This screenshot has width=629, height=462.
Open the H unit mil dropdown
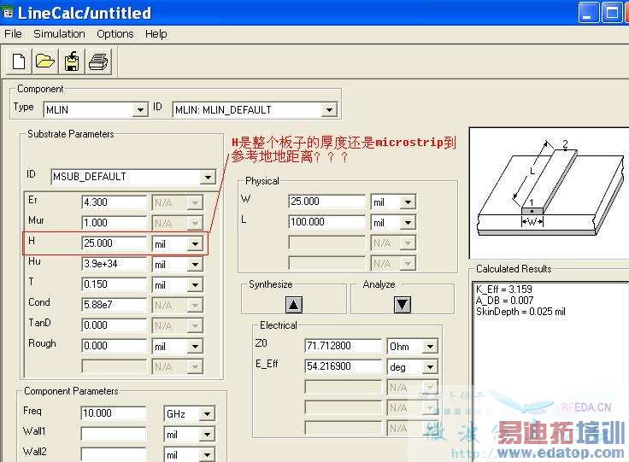point(195,244)
